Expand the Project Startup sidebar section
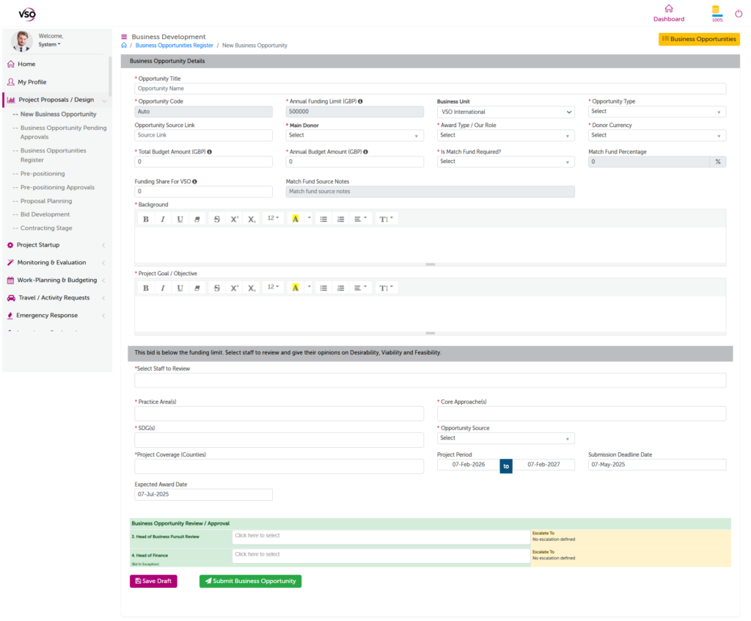 (x=56, y=245)
